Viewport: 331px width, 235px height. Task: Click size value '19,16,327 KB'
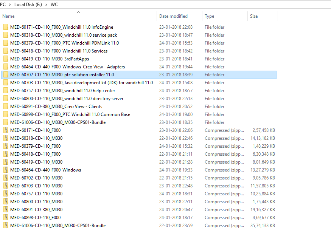click(263, 210)
